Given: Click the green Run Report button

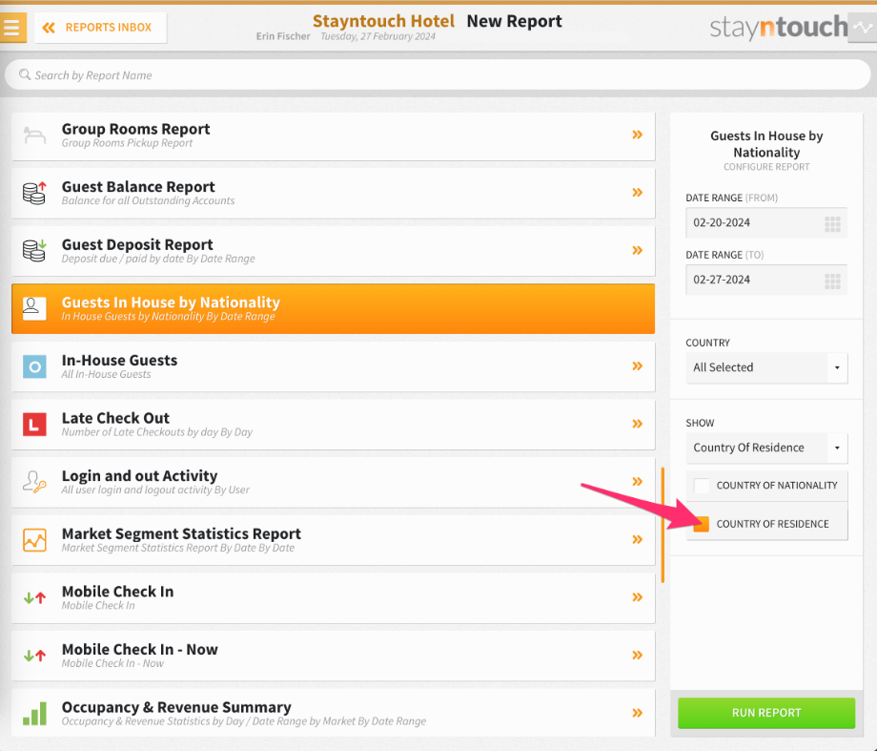Looking at the screenshot, I should (766, 713).
